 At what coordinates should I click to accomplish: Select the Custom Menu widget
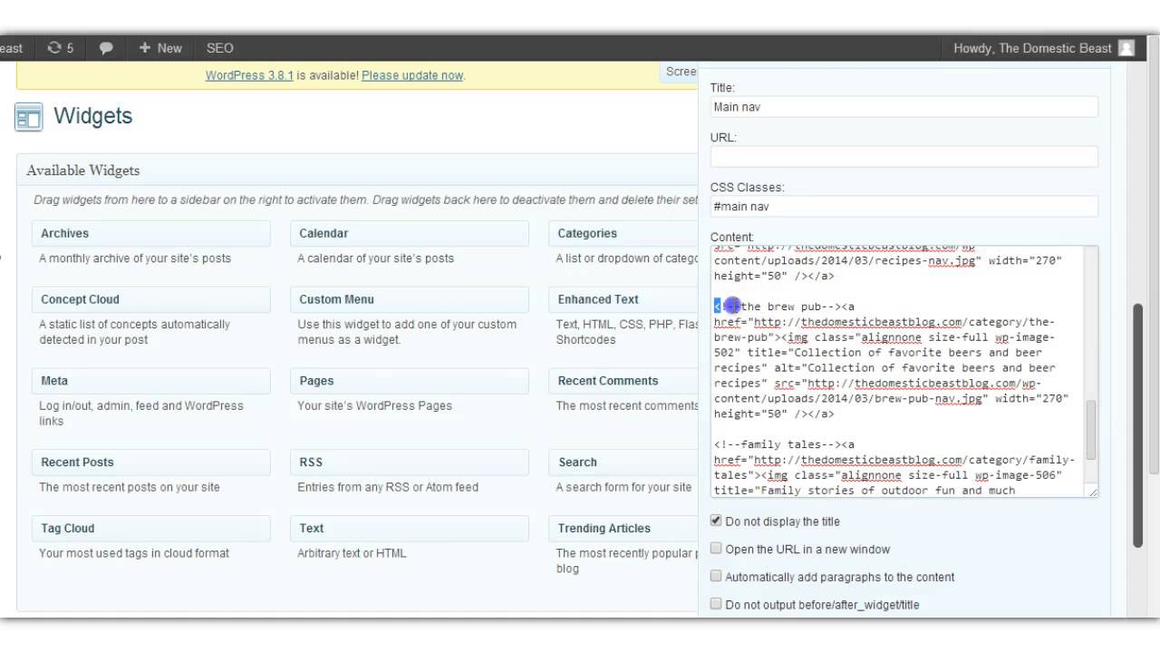pos(410,299)
